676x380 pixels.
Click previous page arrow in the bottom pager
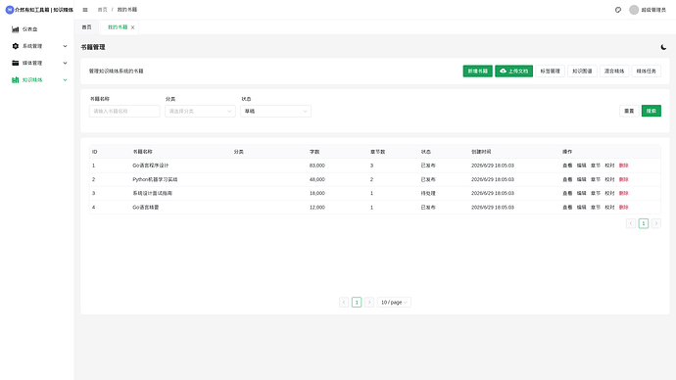pyautogui.click(x=344, y=303)
